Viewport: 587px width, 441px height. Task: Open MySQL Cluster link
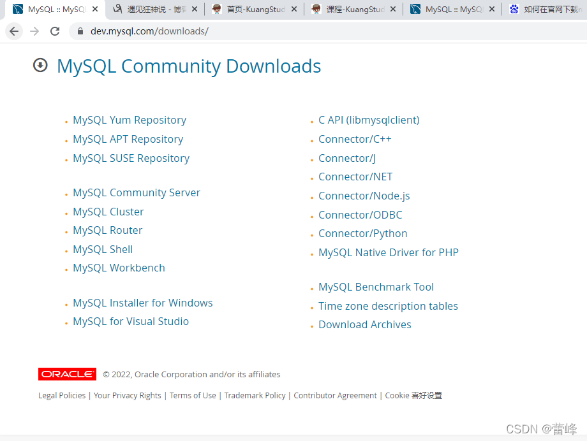coord(108,212)
